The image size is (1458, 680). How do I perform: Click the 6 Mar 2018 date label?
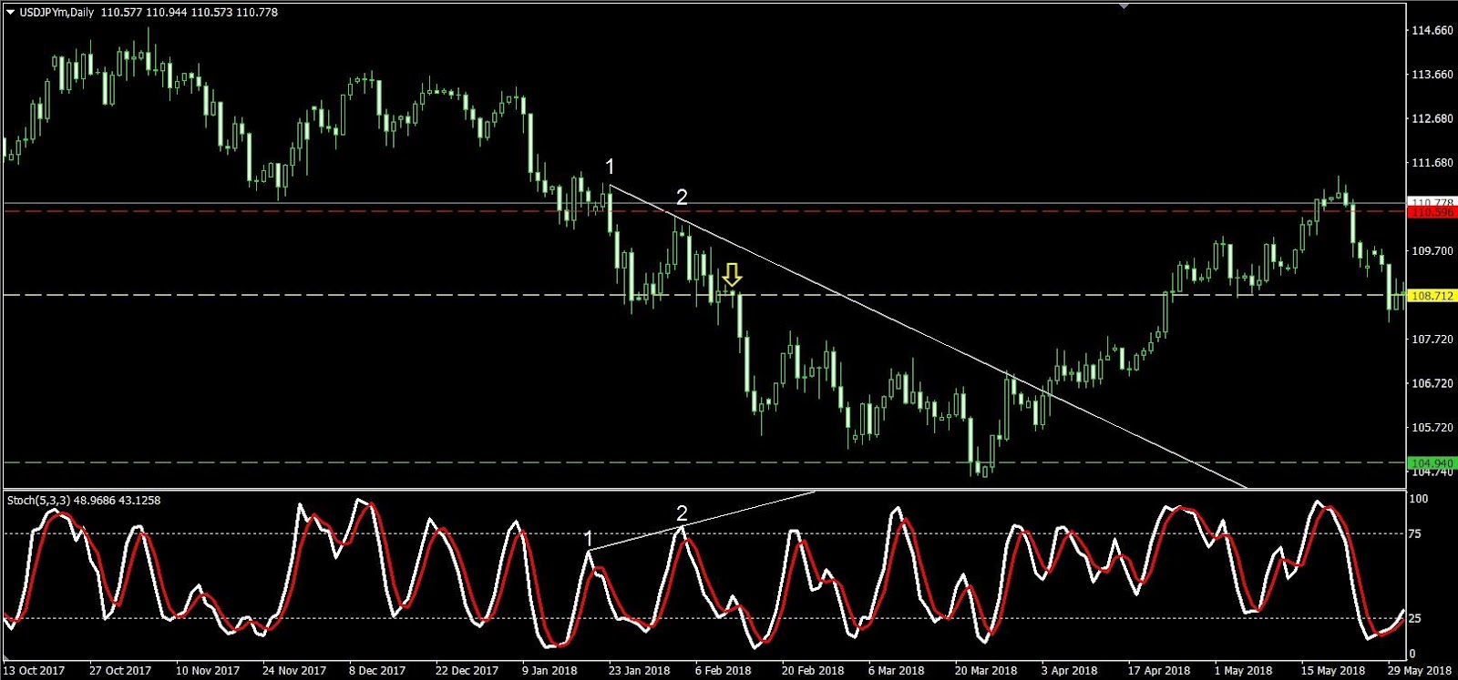coord(896,671)
